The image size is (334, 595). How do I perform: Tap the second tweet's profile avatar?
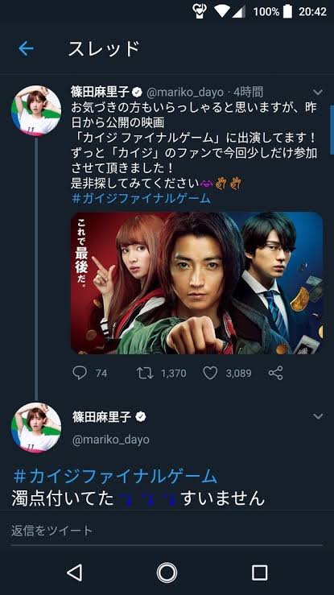tap(36, 428)
